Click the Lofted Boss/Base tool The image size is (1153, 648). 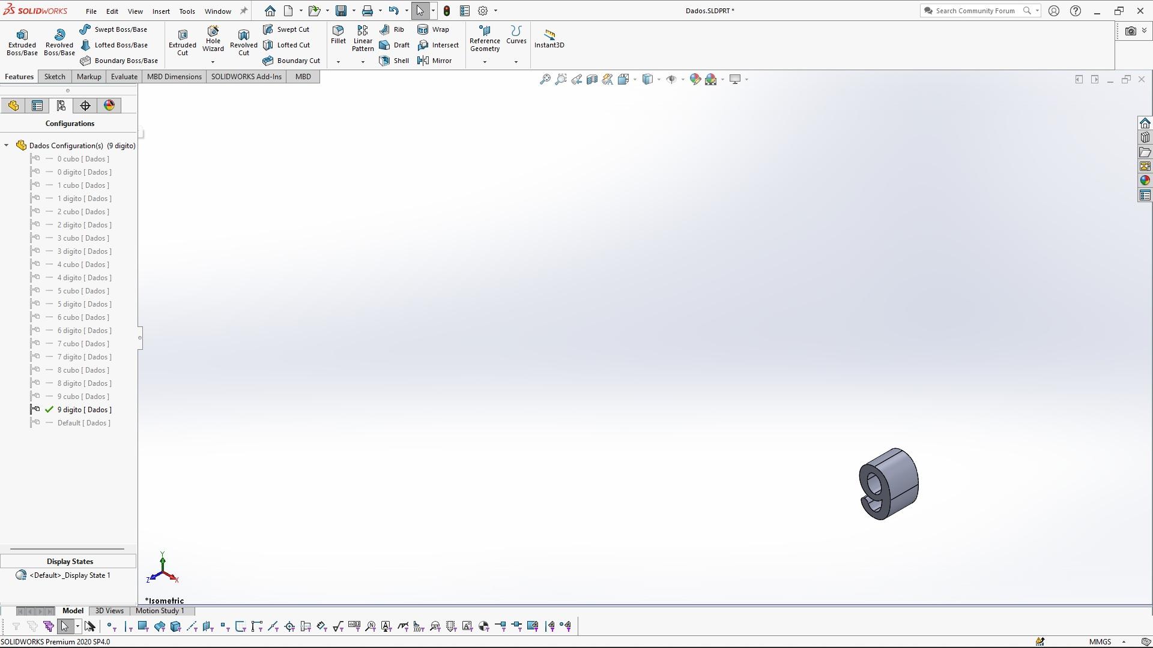[113, 45]
